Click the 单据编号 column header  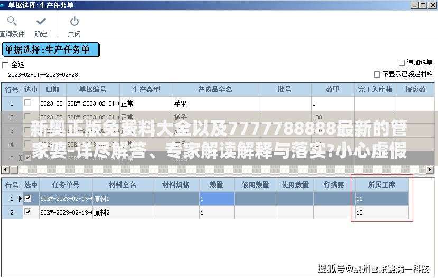click(93, 90)
